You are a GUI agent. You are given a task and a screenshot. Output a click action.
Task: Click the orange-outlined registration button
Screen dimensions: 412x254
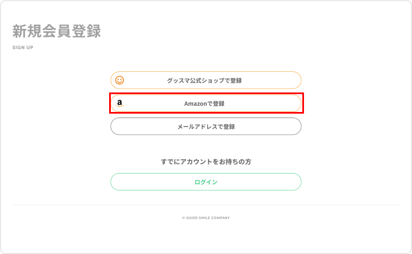pos(205,80)
